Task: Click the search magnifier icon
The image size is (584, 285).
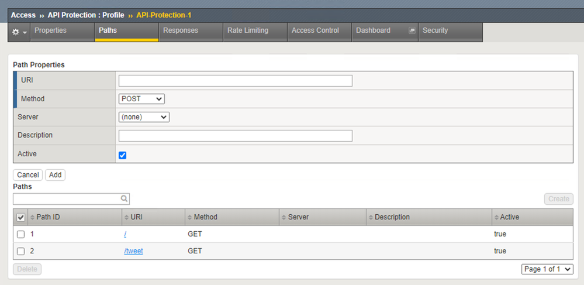Action: pos(124,199)
